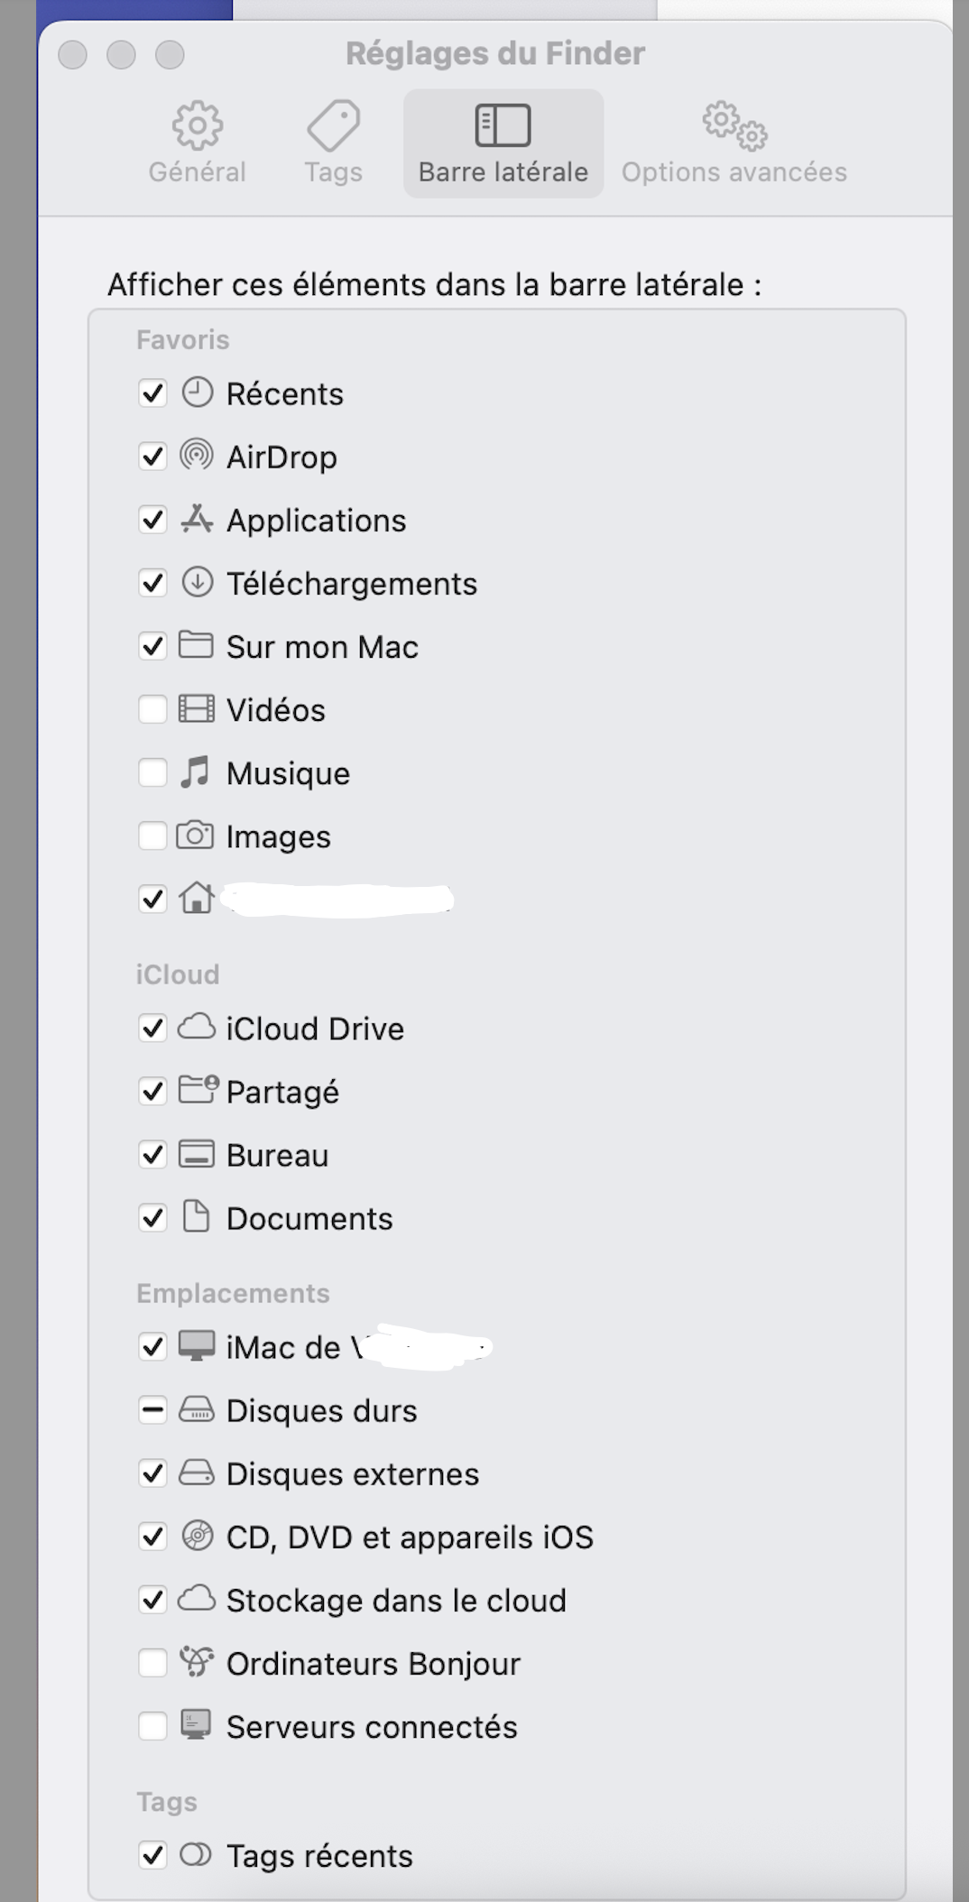Click the iCloud Drive cloud icon

[x=196, y=1027]
